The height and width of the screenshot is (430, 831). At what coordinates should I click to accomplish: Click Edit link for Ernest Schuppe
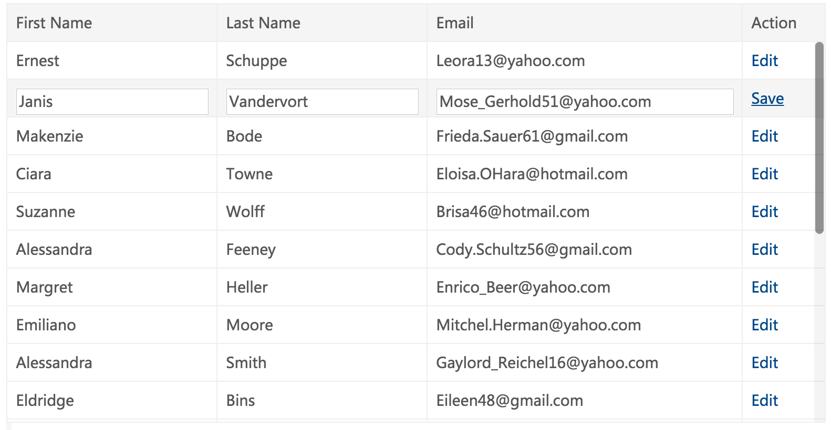click(x=764, y=61)
